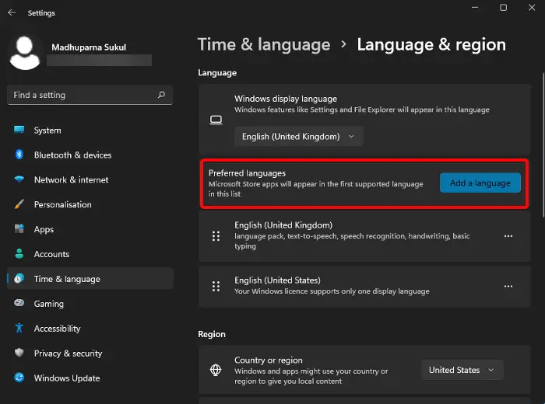Select the English (United Kingdom) language row
The width and height of the screenshot is (545, 404).
pos(364,236)
